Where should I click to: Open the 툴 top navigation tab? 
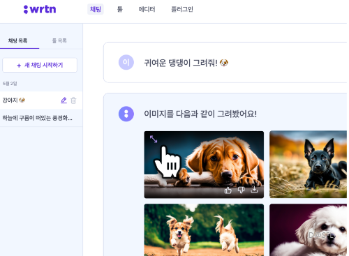(119, 9)
